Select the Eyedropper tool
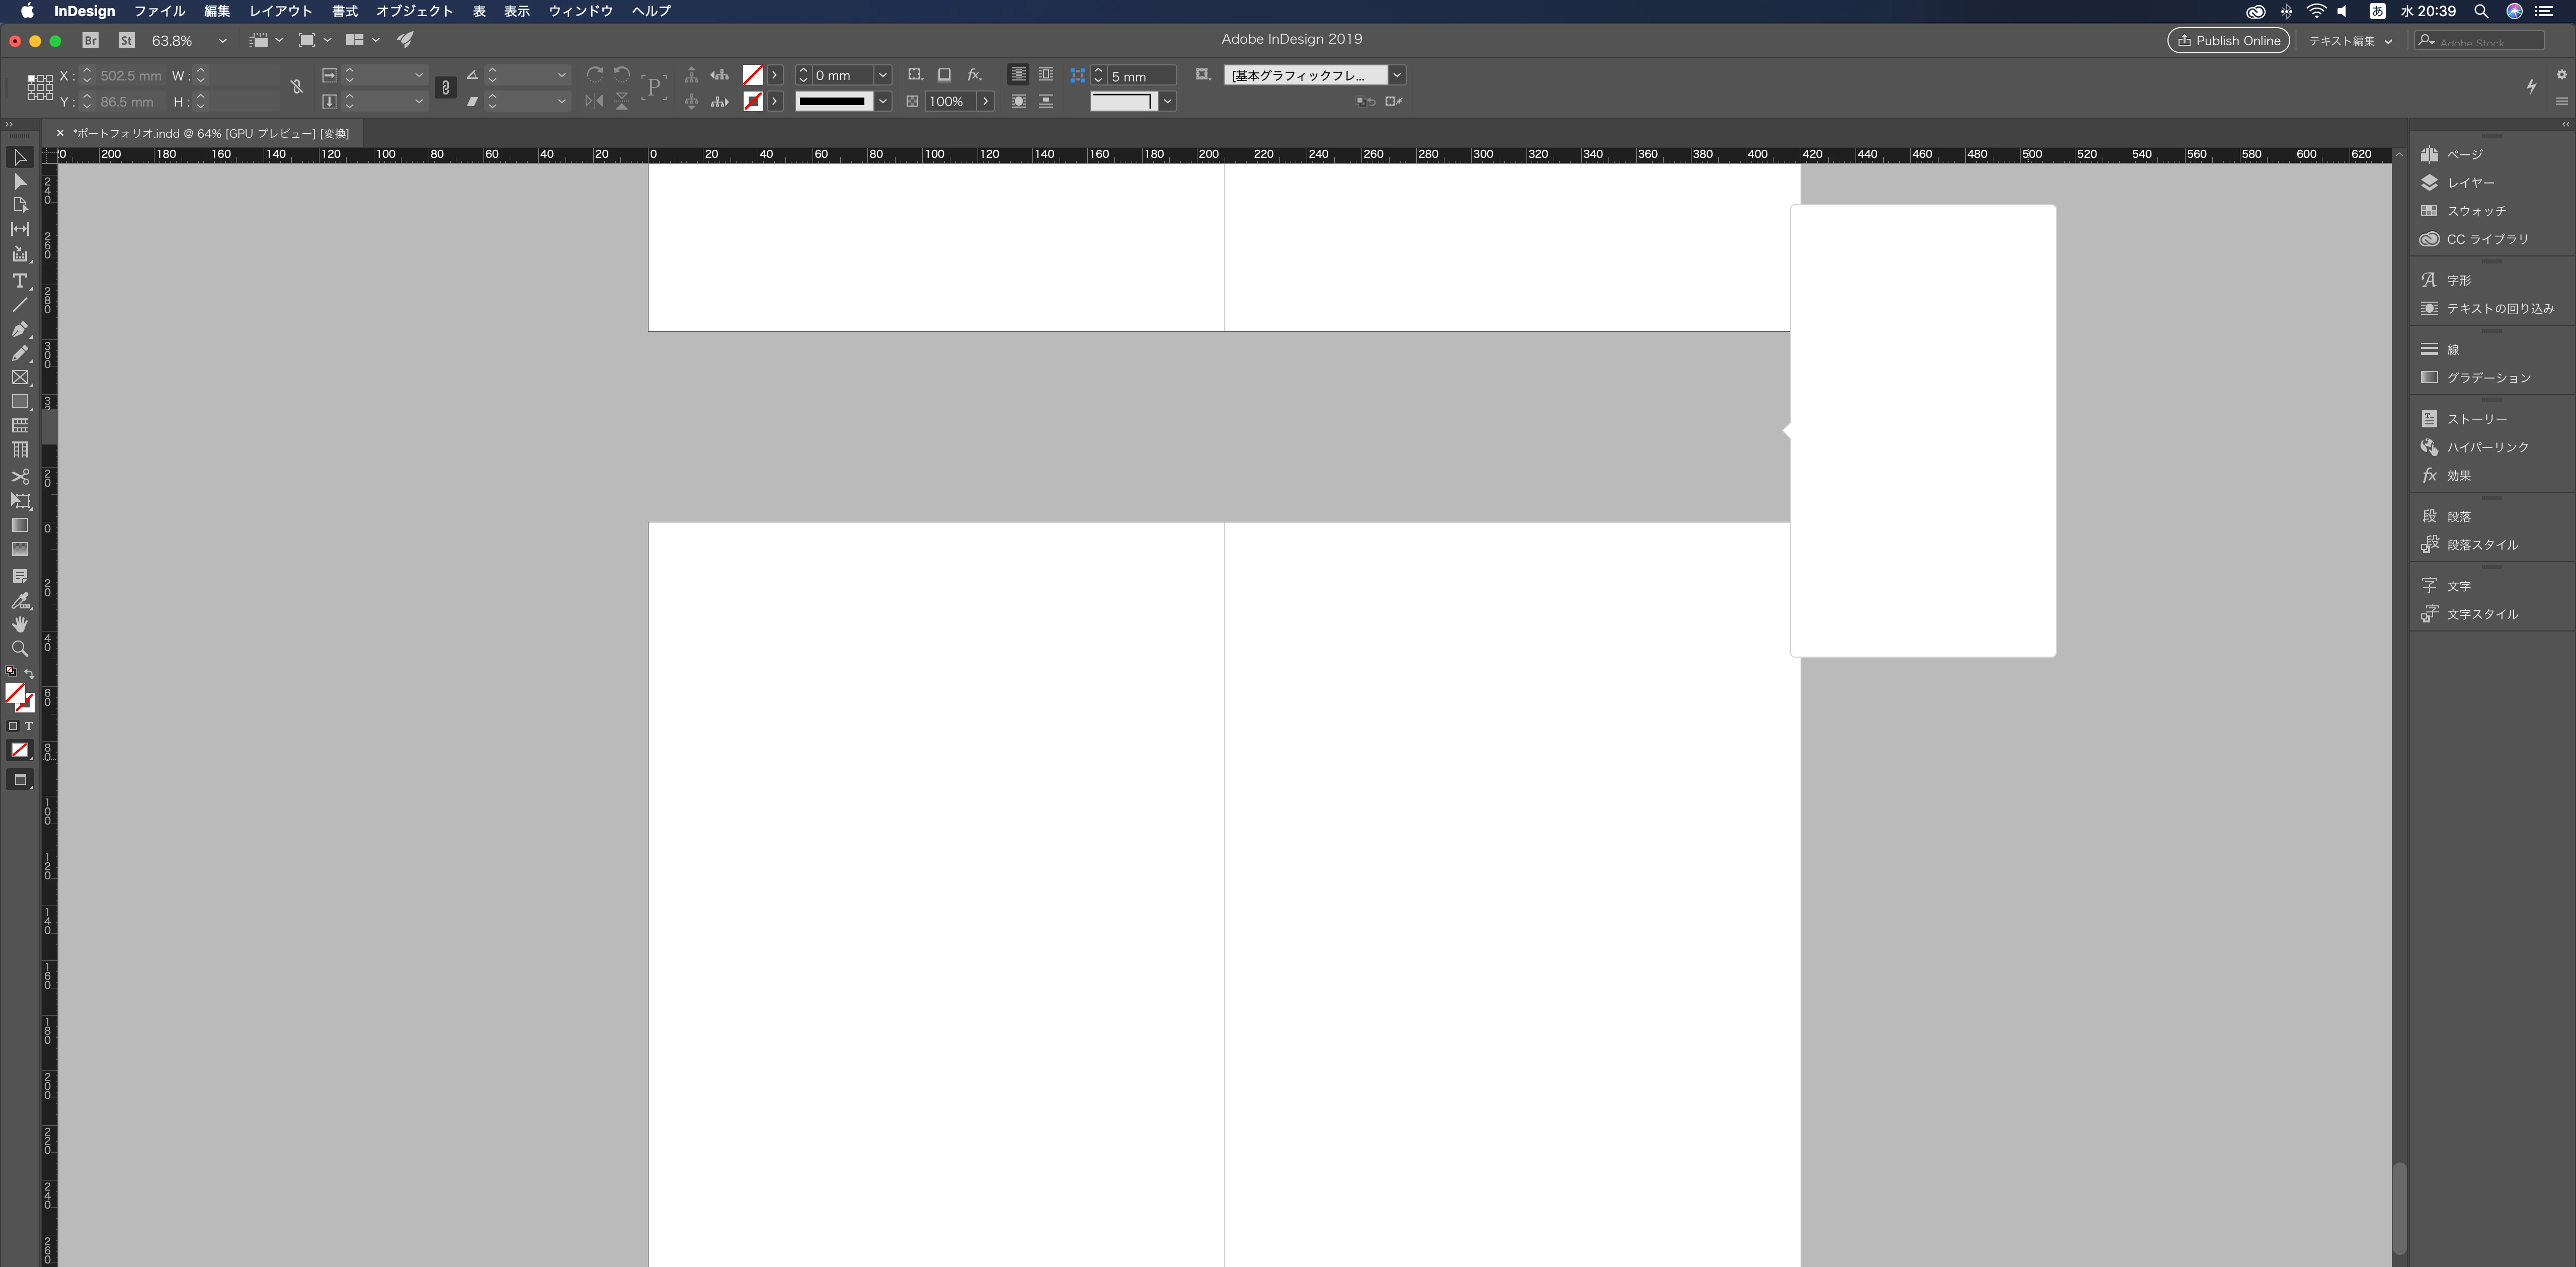This screenshot has height=1267, width=2576. point(19,600)
